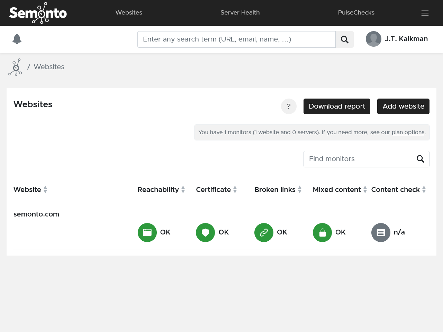Click the Find monitors magnifier icon
Viewport: 443px width, 332px height.
tap(421, 159)
